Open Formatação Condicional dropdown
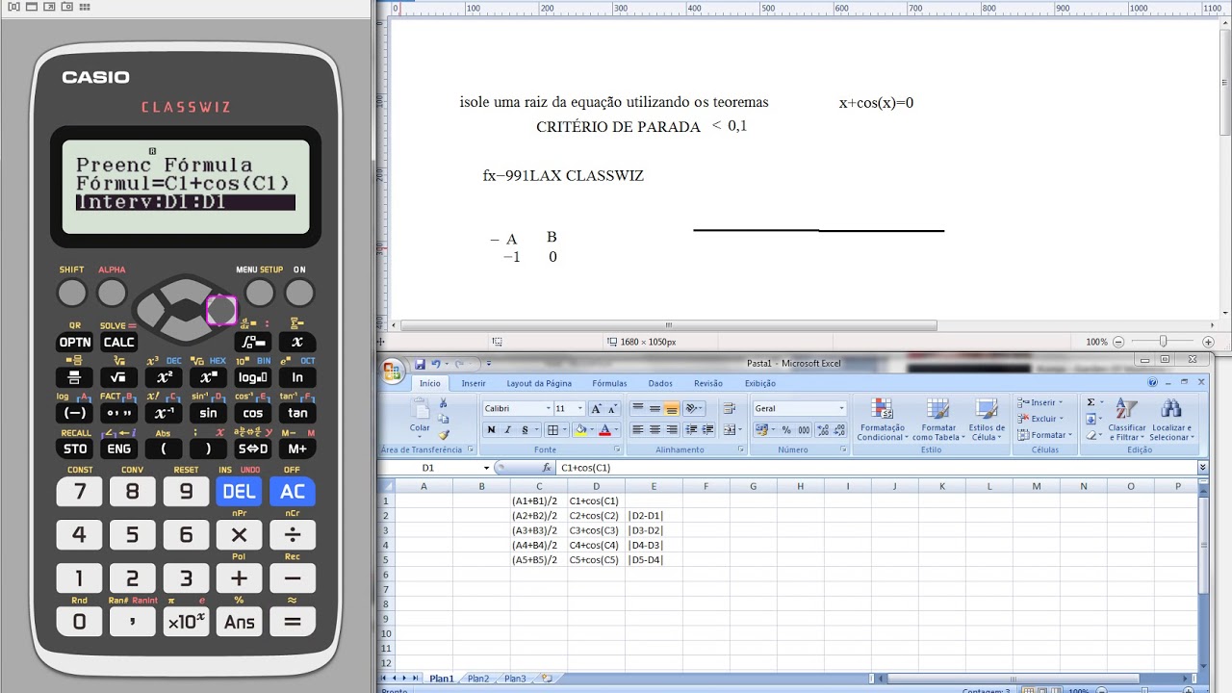The height and width of the screenshot is (693, 1232). tap(882, 420)
